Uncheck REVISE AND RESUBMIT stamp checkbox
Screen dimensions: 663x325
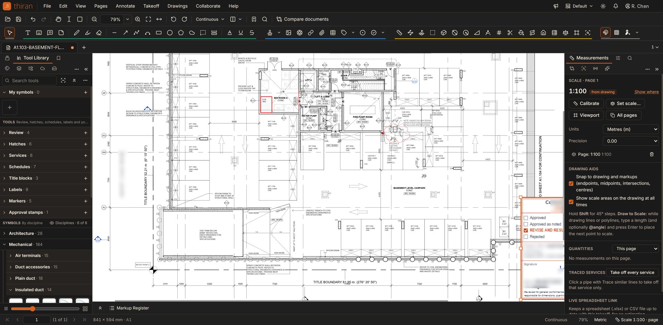coord(526,230)
